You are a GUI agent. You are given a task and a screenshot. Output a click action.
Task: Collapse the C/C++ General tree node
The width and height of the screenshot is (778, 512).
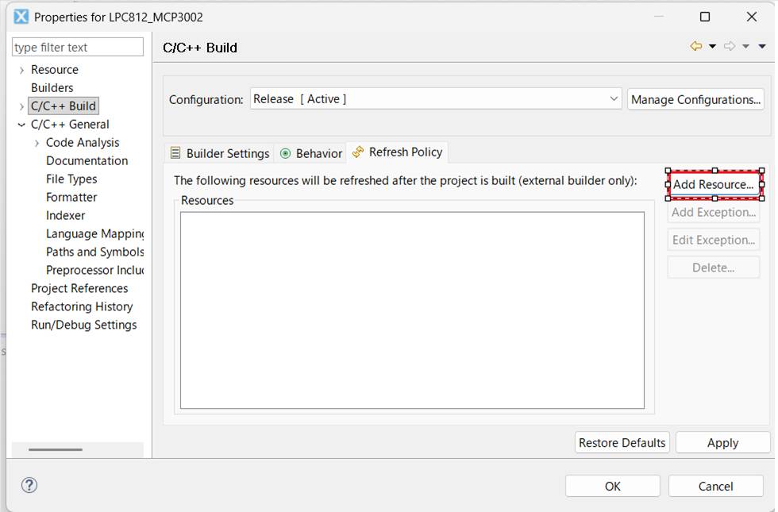pos(21,125)
